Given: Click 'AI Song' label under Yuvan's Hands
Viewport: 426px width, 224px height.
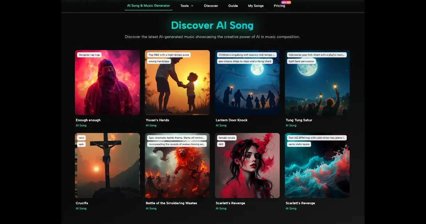Looking at the screenshot, I should 151,126.
